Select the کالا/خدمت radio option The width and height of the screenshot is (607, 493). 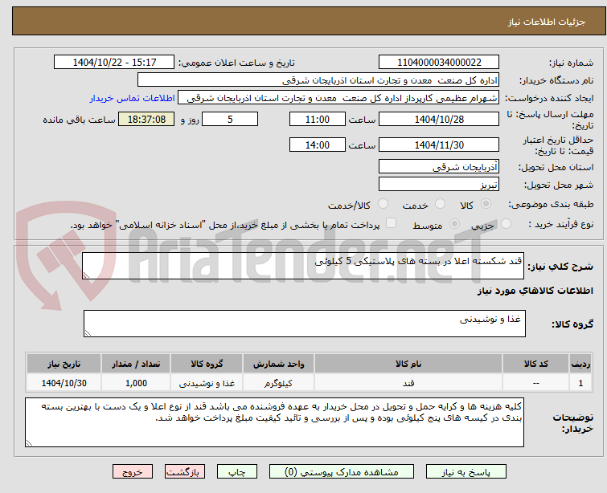tap(383, 204)
